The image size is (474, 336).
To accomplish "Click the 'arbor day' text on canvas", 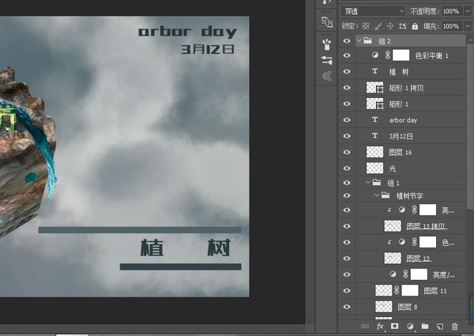I will click(187, 32).
